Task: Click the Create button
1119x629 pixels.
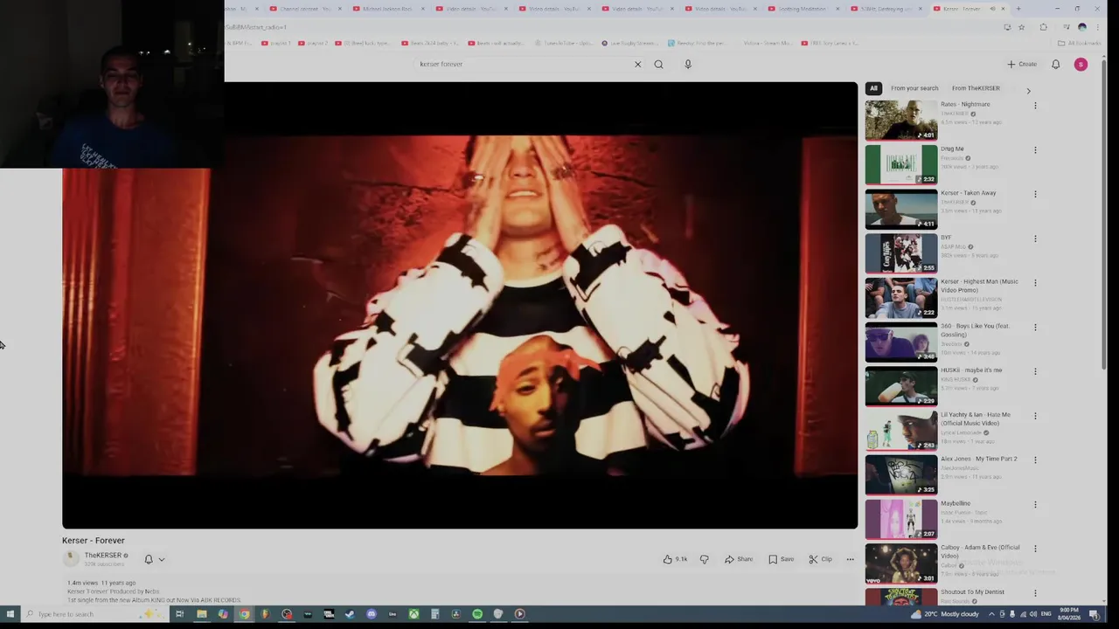Action: (x=1021, y=64)
